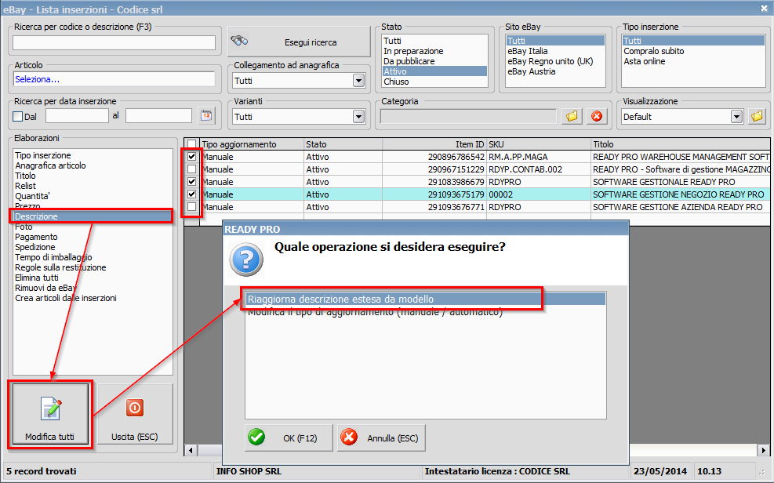Click red cross icon on Annulla
Screen dimensions: 774x483
349,437
